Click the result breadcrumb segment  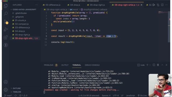coord(74,10)
